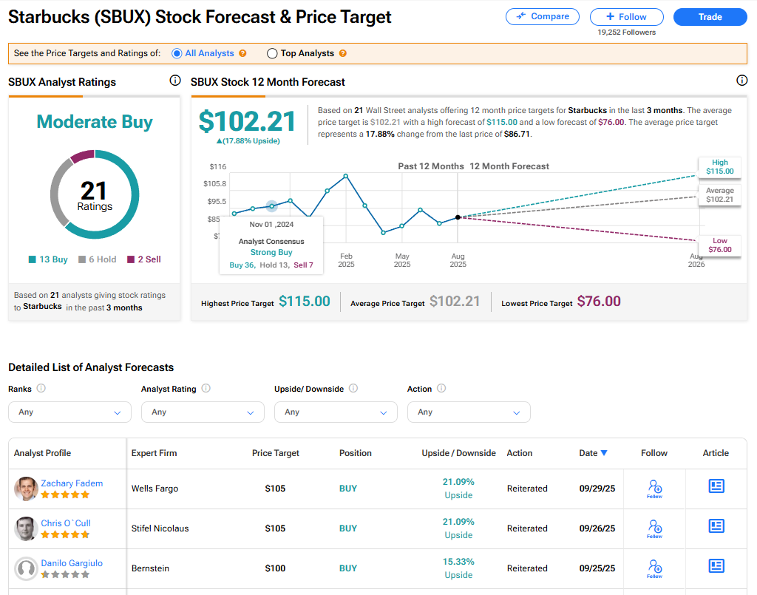This screenshot has width=757, height=595.
Task: Click help icon next to Top Analysts
Action: coord(342,53)
